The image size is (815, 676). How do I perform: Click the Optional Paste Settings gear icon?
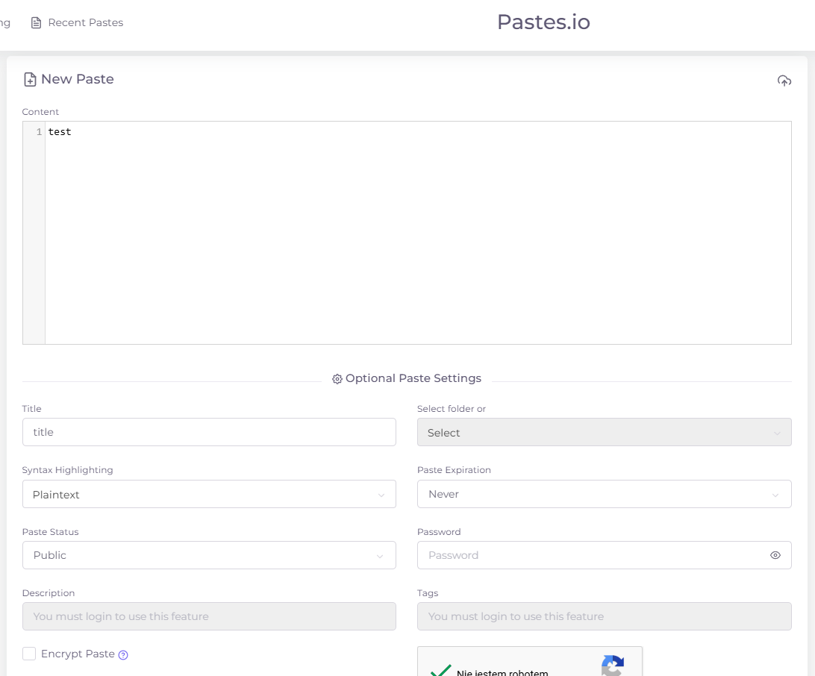pos(337,379)
